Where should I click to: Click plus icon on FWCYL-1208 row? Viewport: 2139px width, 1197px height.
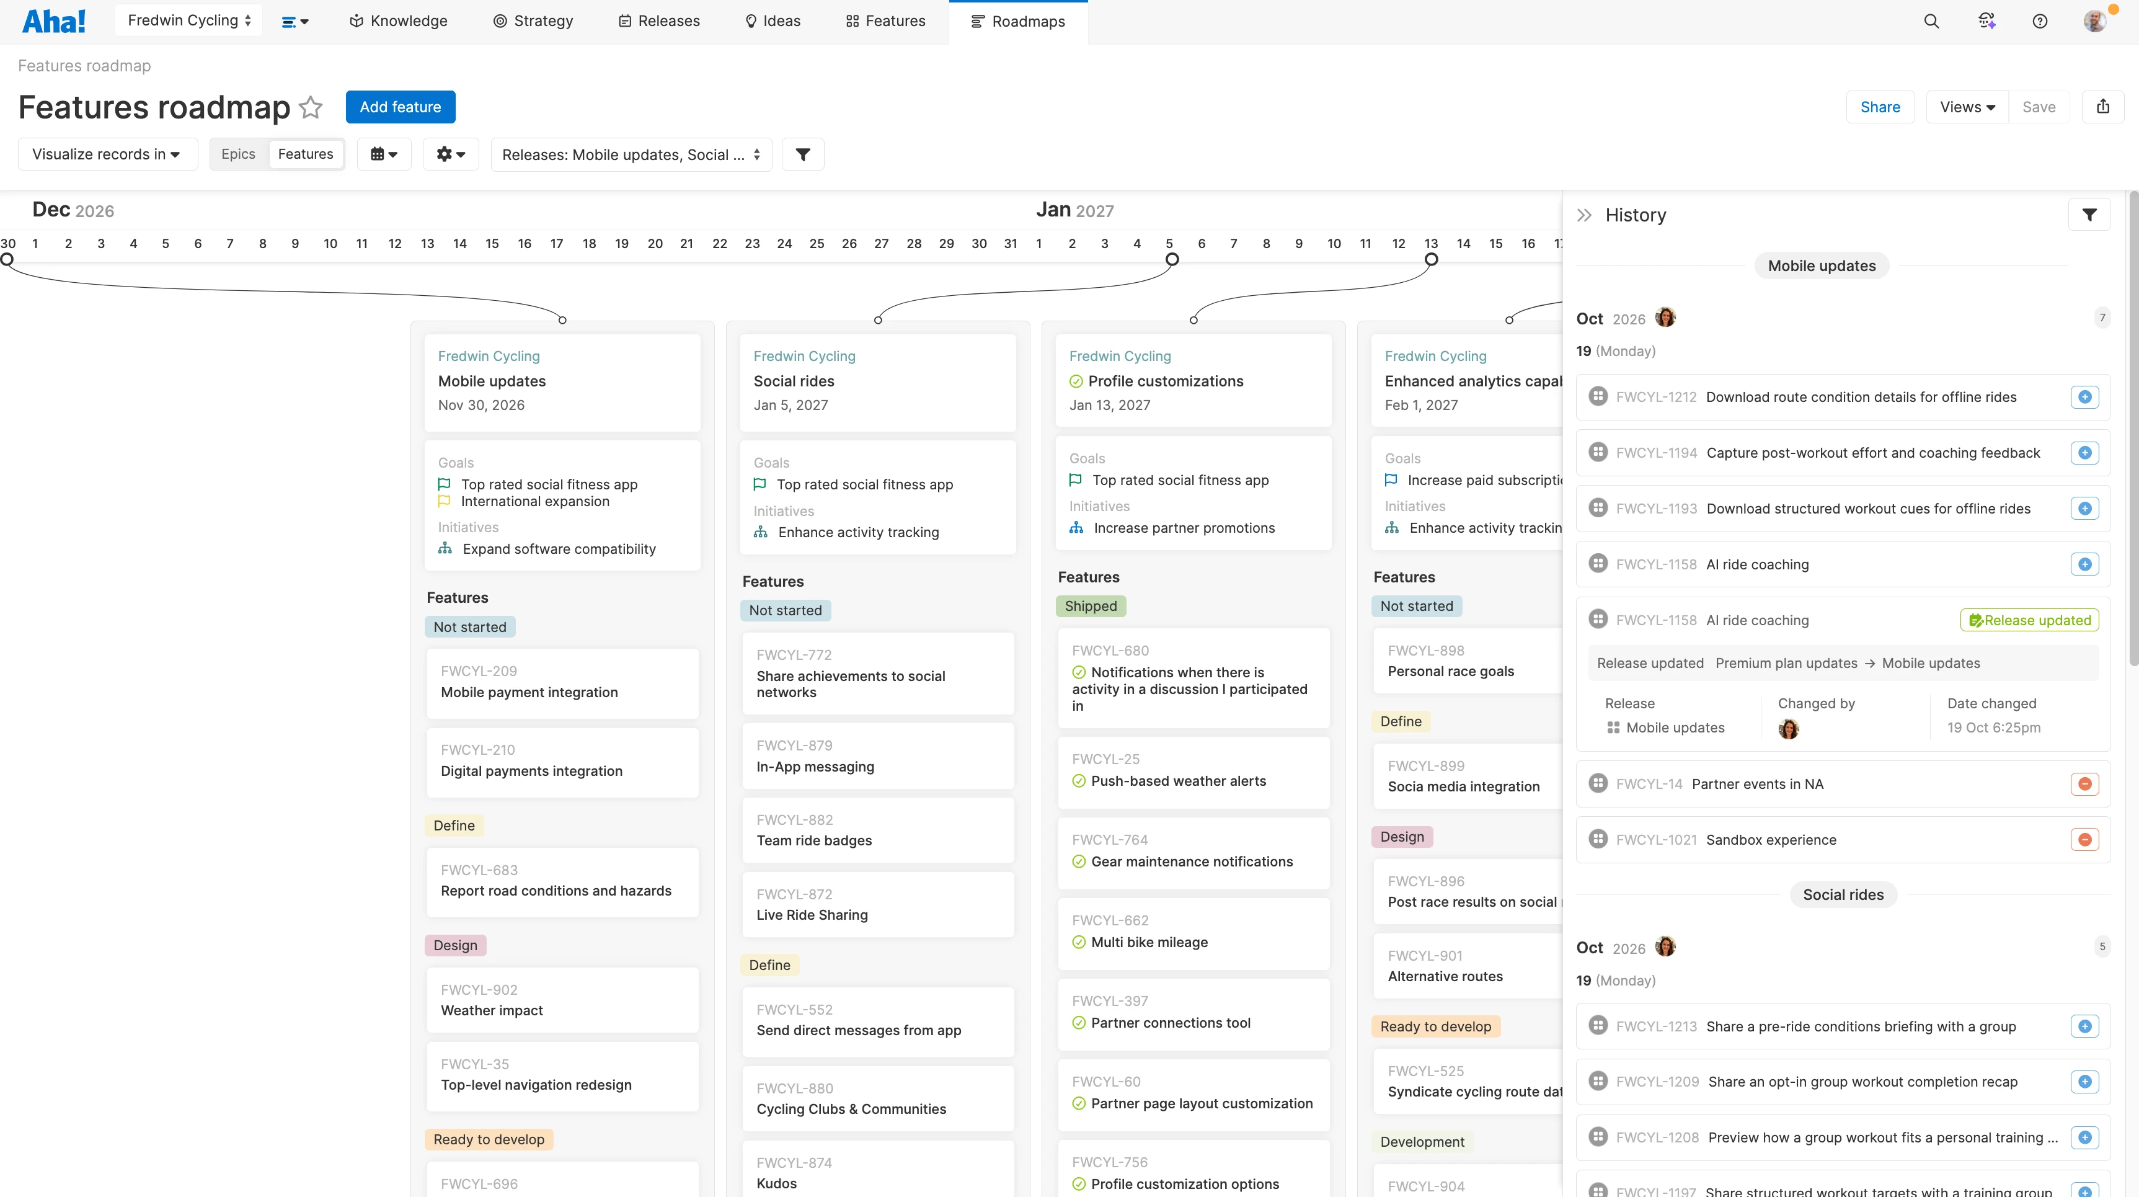[2084, 1137]
